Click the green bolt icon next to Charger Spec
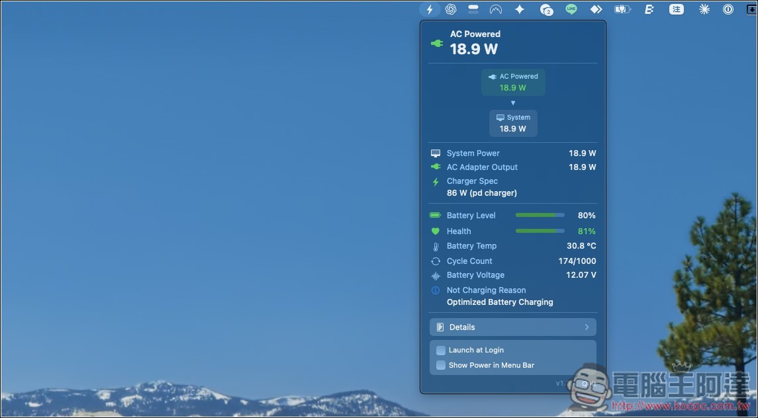 [x=436, y=182]
